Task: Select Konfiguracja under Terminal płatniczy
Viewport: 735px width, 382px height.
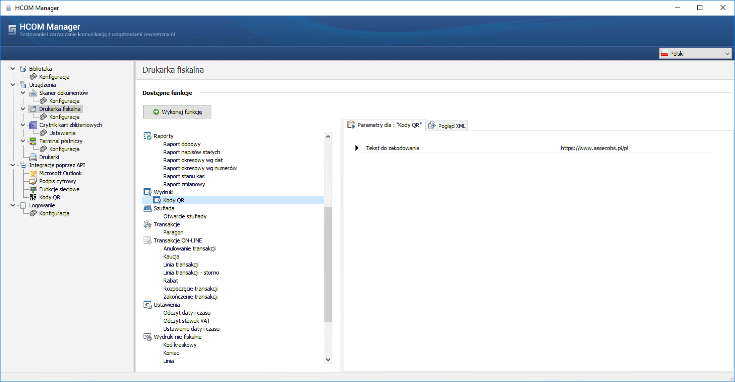Action: pos(64,149)
